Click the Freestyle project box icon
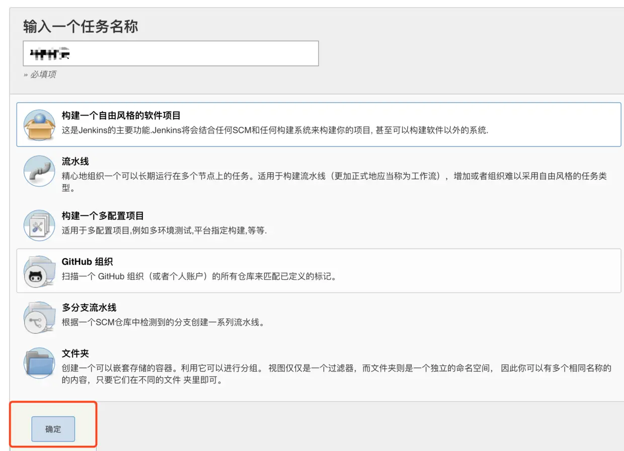Screen dimensions: 624x451 [x=39, y=125]
